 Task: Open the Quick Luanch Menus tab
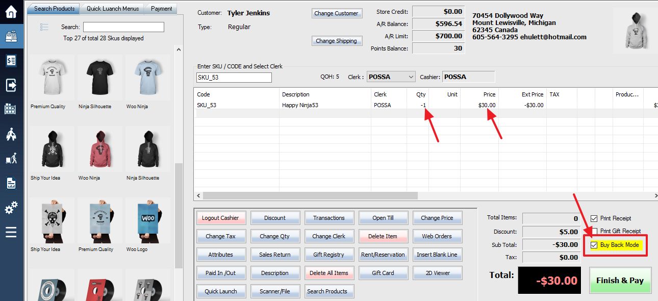[113, 9]
